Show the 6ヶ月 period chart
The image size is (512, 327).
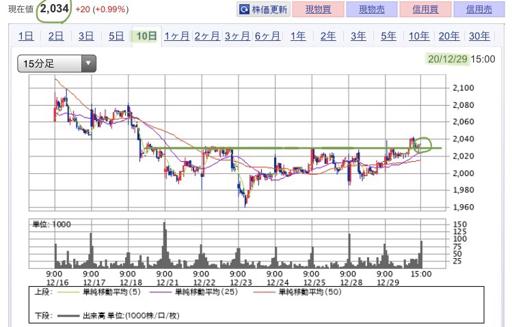(x=267, y=36)
